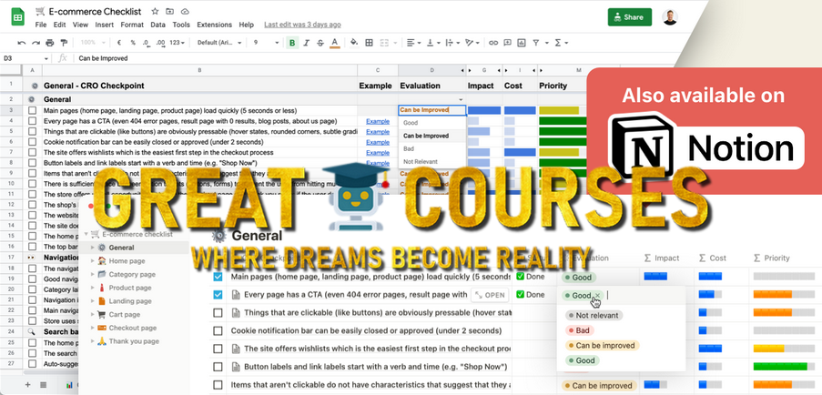Expand Home page in Notion sidebar
The image size is (822, 395).
tap(93, 261)
